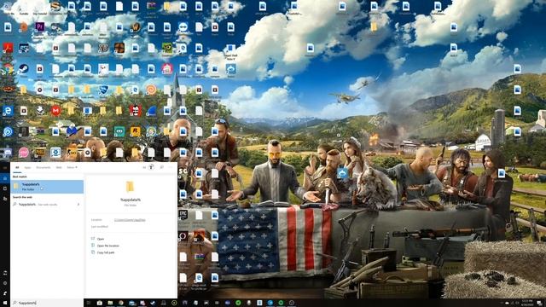The height and width of the screenshot is (307, 546).
Task: Click Open file location action
Action: coord(107,246)
